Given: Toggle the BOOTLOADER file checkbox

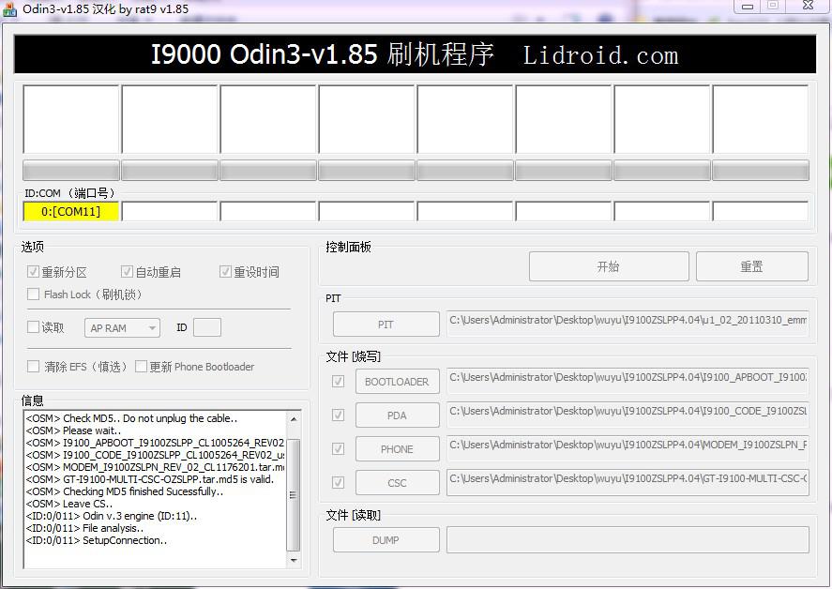Looking at the screenshot, I should click(x=338, y=382).
